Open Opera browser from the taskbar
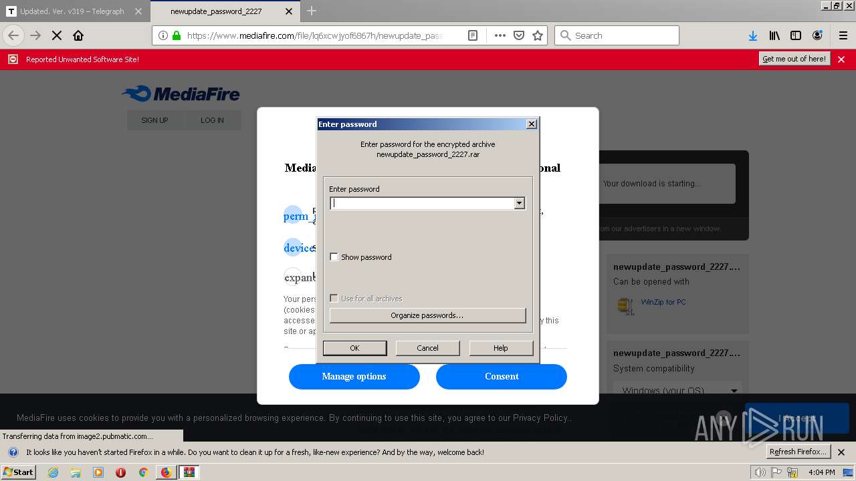Viewport: 856px width, 481px height. [121, 472]
